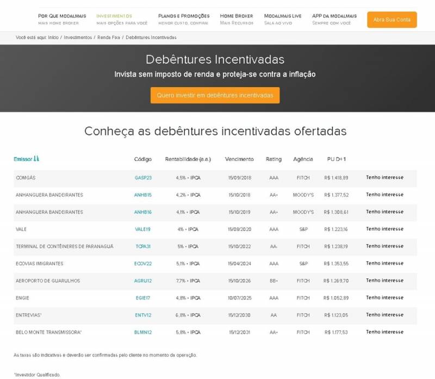Screen dimensions: 435x379
Task: Click the Rating column header
Action: [274, 159]
